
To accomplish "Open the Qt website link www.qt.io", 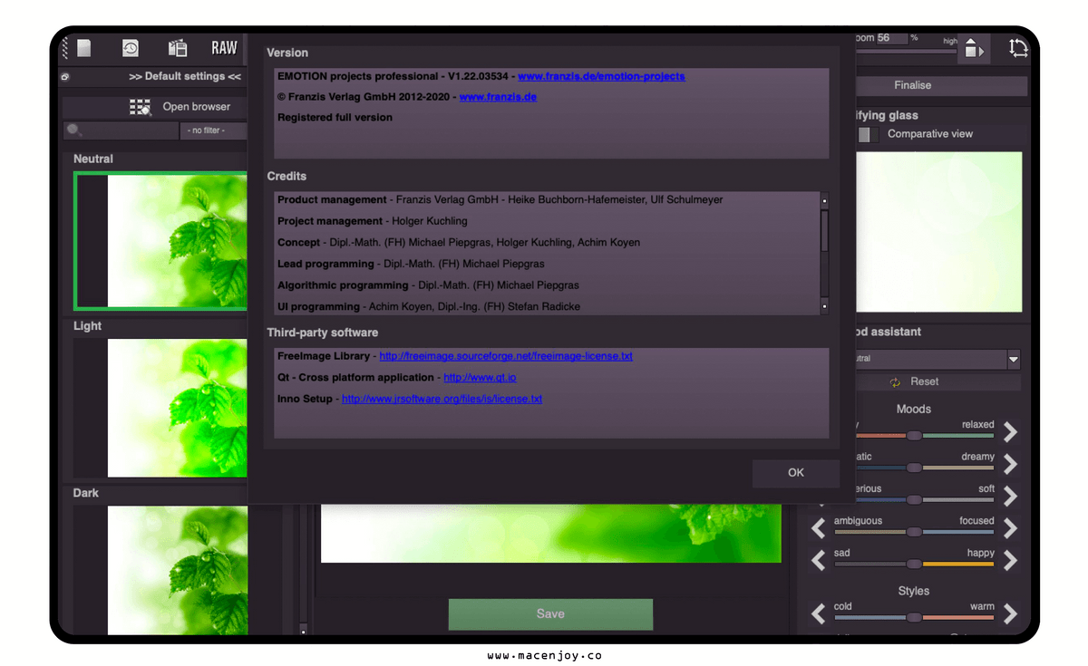I will click(480, 378).
